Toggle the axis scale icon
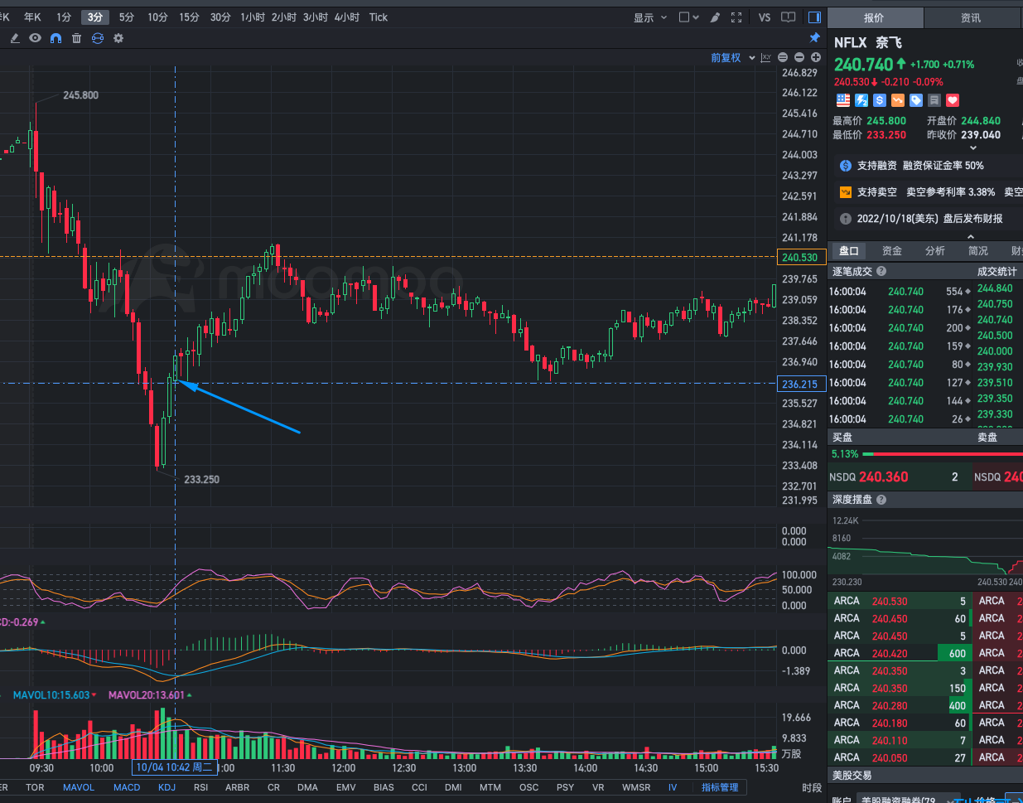This screenshot has height=803, width=1023. point(765,58)
